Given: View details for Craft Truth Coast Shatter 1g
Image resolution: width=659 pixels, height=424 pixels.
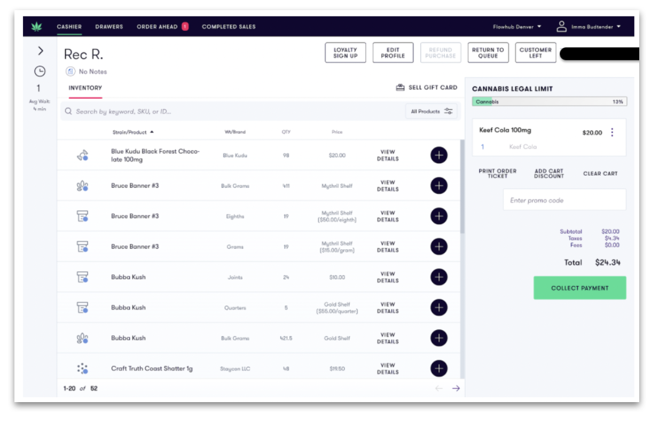Looking at the screenshot, I should (x=388, y=368).
